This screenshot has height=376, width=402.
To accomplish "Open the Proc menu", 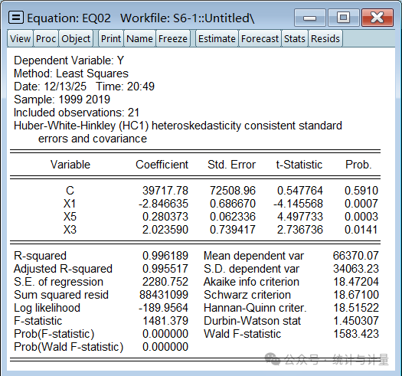I will 46,39.
